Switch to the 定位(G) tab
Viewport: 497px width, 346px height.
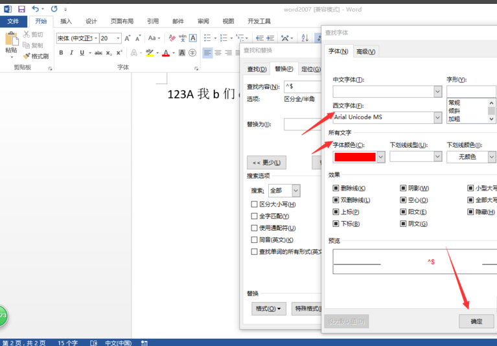[310, 69]
